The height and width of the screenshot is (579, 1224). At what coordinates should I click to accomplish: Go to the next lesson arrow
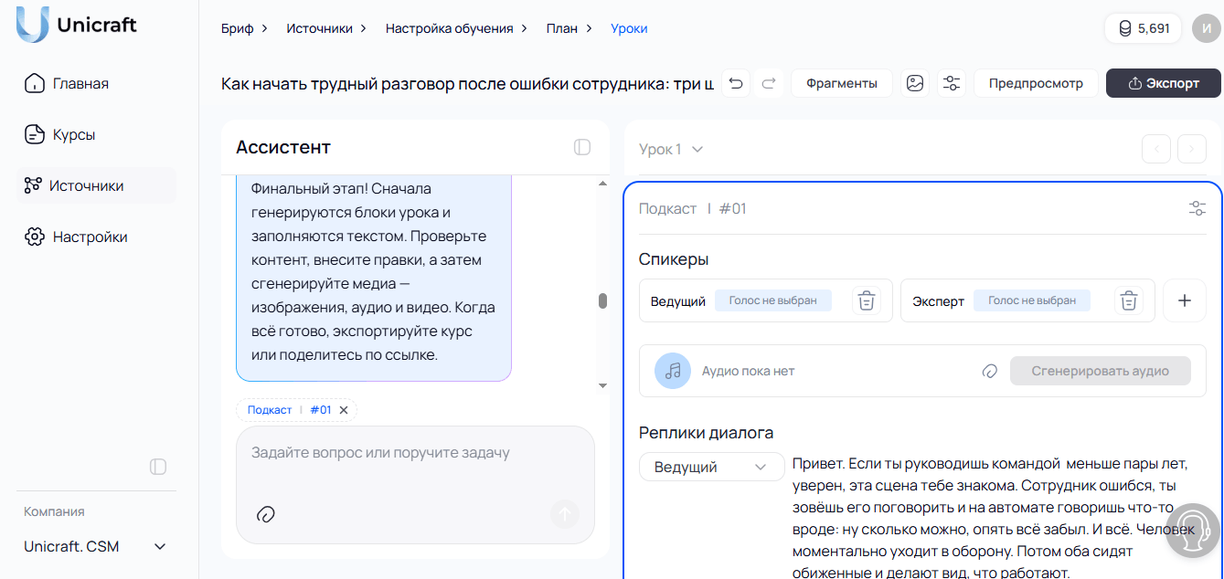1192,149
